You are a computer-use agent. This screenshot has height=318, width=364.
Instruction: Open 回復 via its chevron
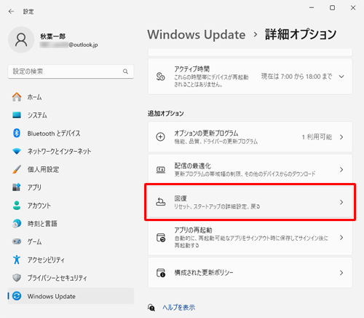click(x=341, y=202)
